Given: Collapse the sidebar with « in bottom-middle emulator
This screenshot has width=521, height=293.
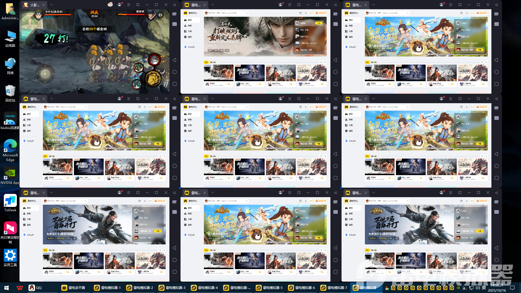Looking at the screenshot, I should [336, 193].
